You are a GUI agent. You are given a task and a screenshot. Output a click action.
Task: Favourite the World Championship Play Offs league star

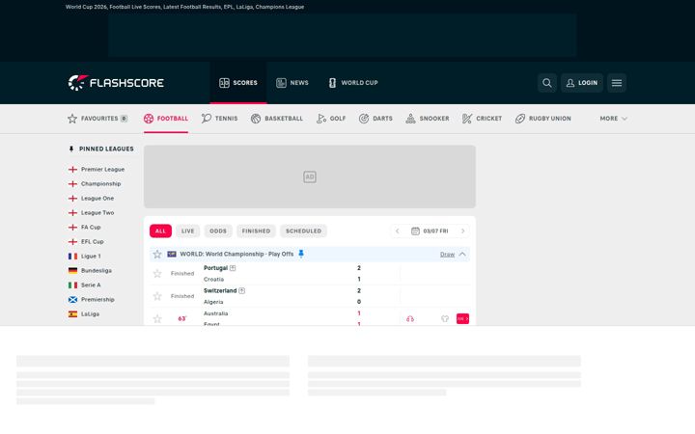click(157, 255)
